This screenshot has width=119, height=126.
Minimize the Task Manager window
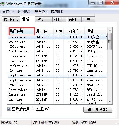point(93,3)
